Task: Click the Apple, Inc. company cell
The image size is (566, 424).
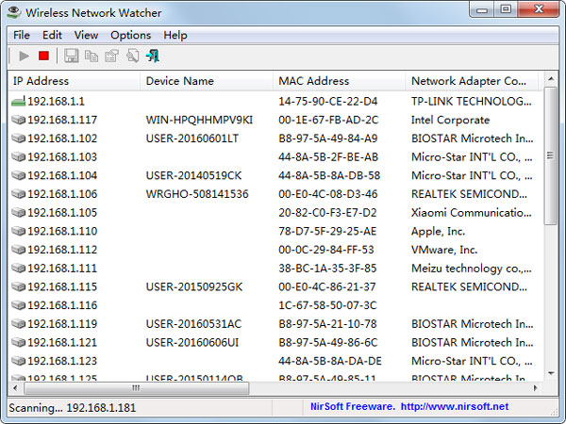Action: click(x=438, y=231)
